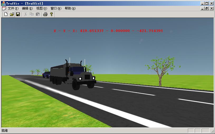Click the New document toolbar icon

pos(6,14)
